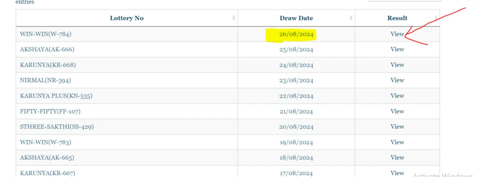500x177 pixels.
Task: Click the Lottery No column header
Action: (x=126, y=18)
